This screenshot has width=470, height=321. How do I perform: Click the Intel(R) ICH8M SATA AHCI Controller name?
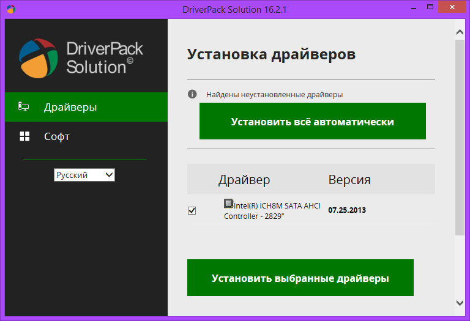point(271,210)
